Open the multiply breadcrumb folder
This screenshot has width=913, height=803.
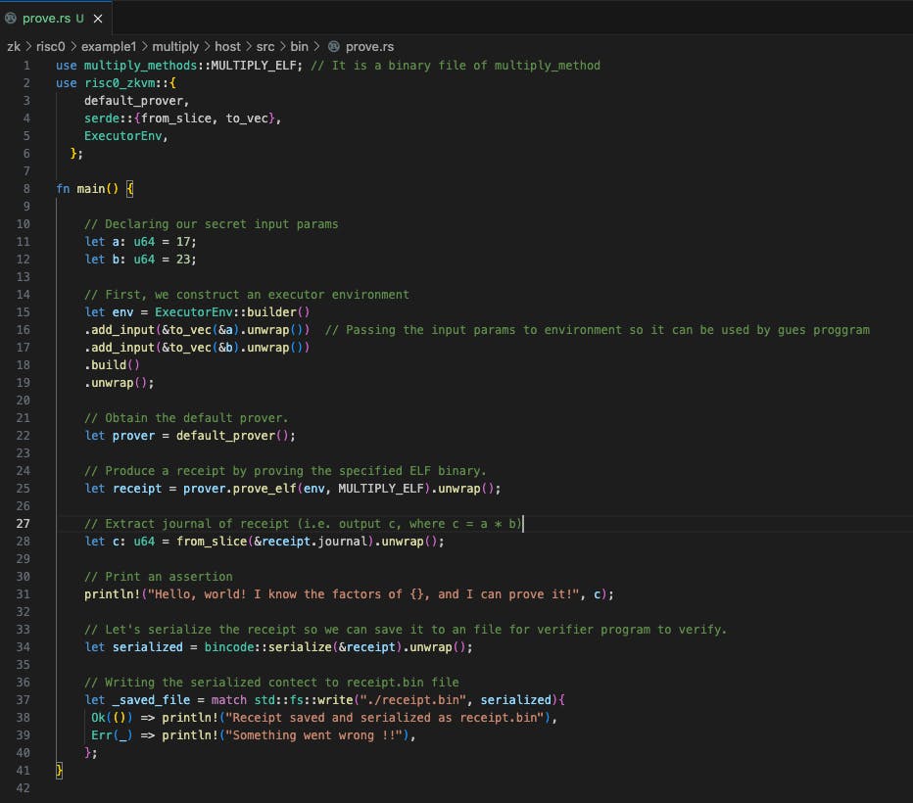coord(175,47)
